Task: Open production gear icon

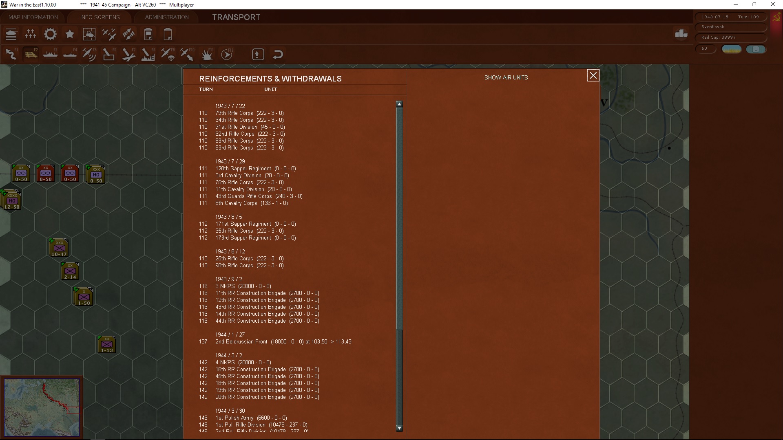Action: (x=50, y=34)
